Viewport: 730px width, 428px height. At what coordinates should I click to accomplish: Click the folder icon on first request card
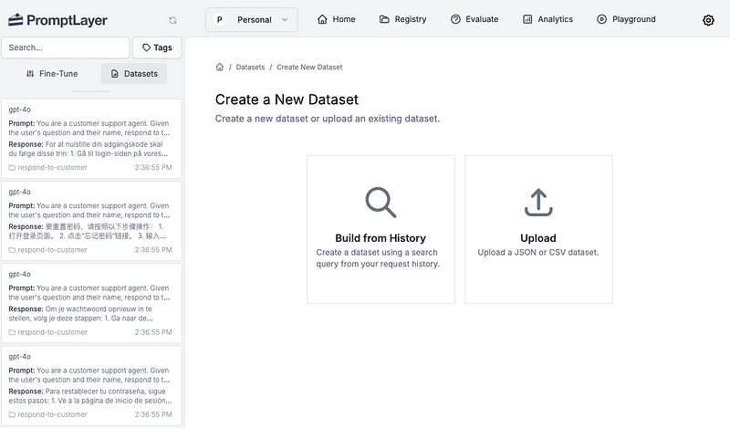point(13,167)
